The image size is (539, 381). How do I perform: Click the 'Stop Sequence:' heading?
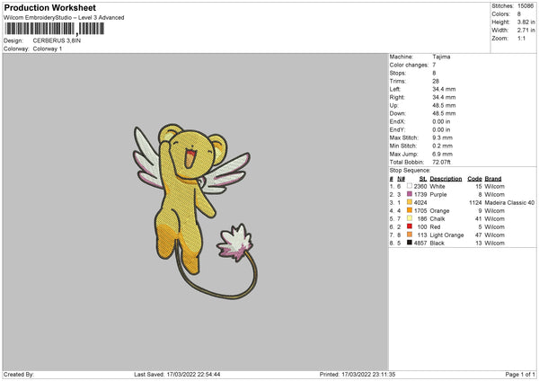(410, 170)
